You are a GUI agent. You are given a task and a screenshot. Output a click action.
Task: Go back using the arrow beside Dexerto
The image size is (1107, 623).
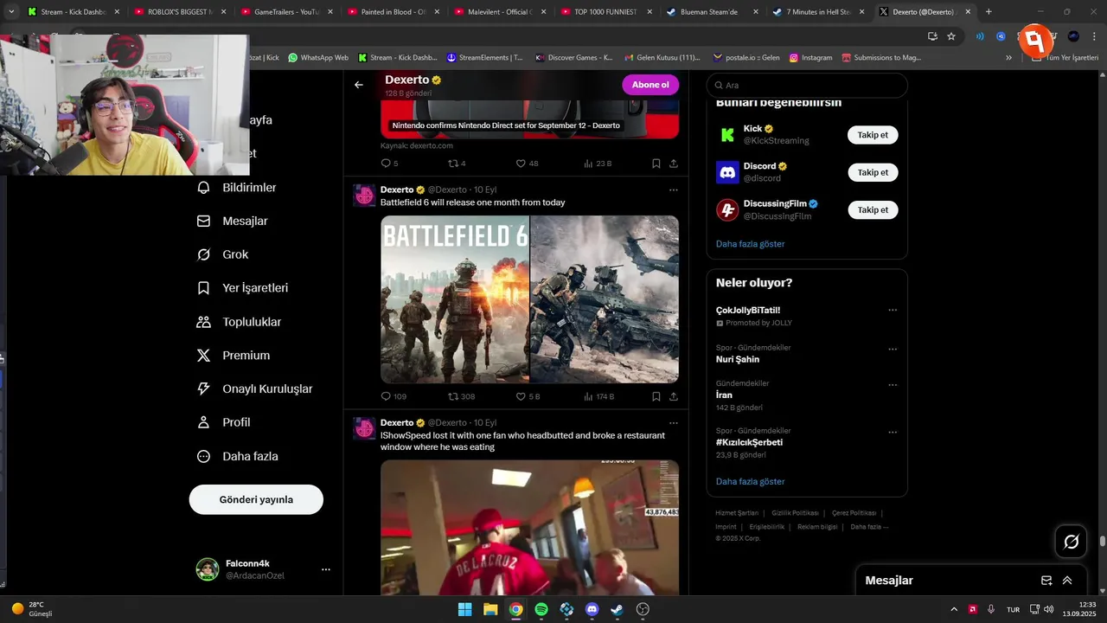[359, 85]
